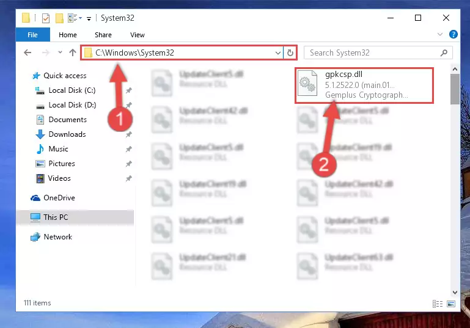Click the New folder quick access icon
470x328 pixels.
[59, 18]
